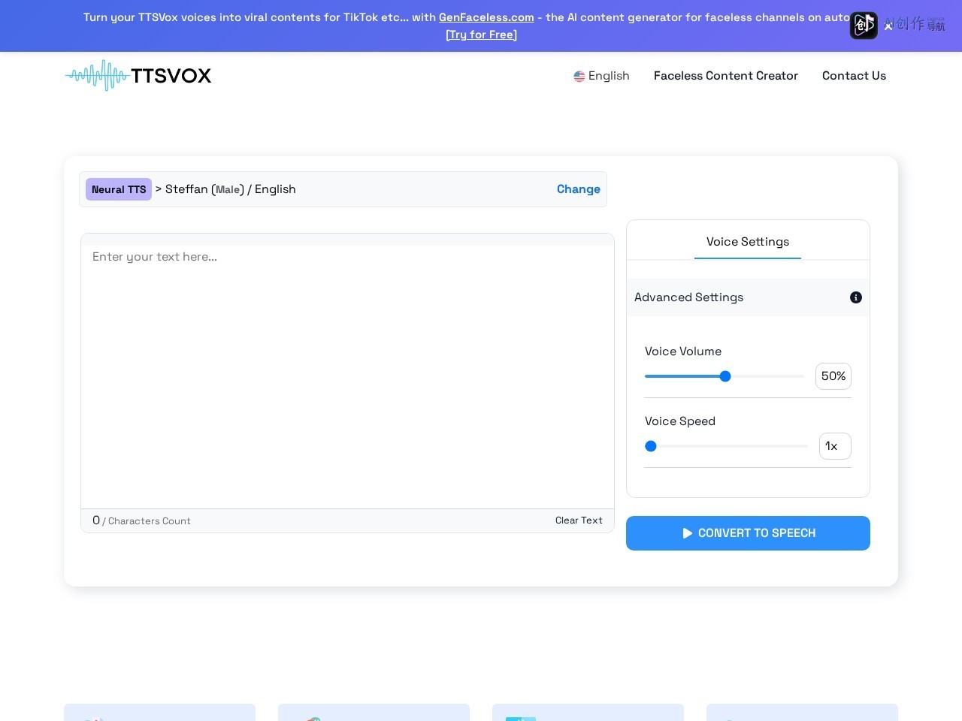Follow the GenFaceless.com banner link
The height and width of the screenshot is (721, 962).
pos(486,17)
